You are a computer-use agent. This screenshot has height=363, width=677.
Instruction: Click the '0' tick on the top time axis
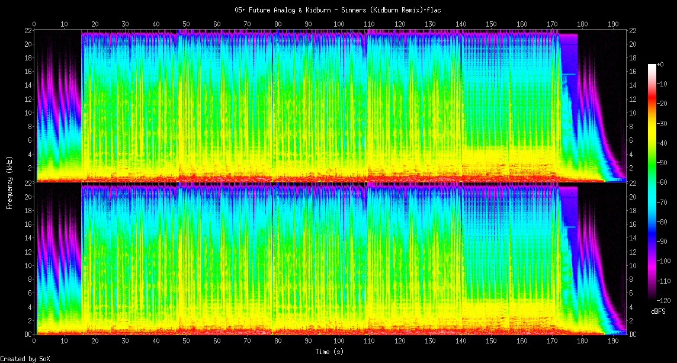pyautogui.click(x=34, y=24)
